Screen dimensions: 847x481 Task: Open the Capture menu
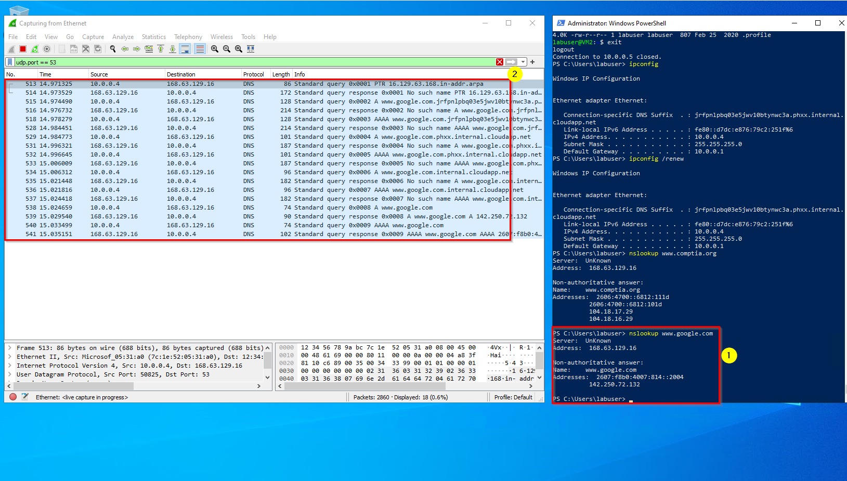93,37
